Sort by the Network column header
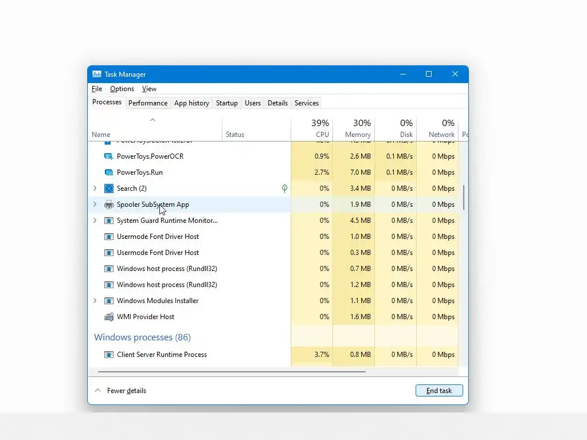Screen dimensions: 587x440 tap(437, 129)
